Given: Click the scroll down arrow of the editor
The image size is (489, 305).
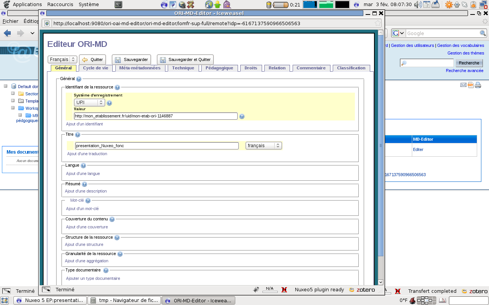Looking at the screenshot, I should [381, 282].
